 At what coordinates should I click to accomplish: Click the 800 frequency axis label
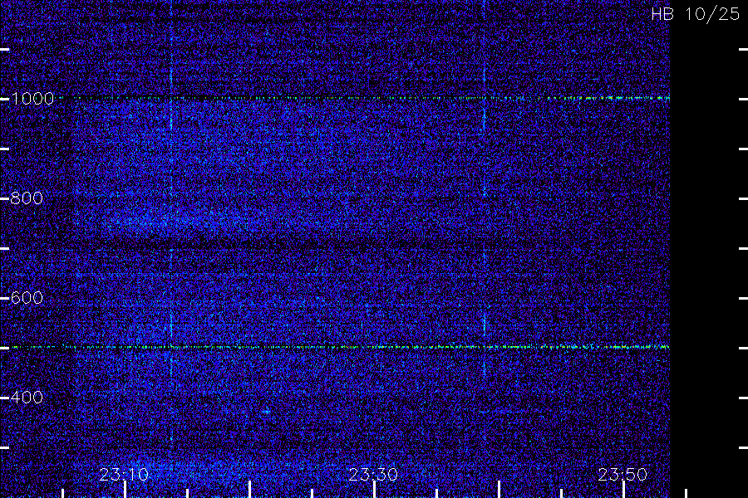coord(27,198)
